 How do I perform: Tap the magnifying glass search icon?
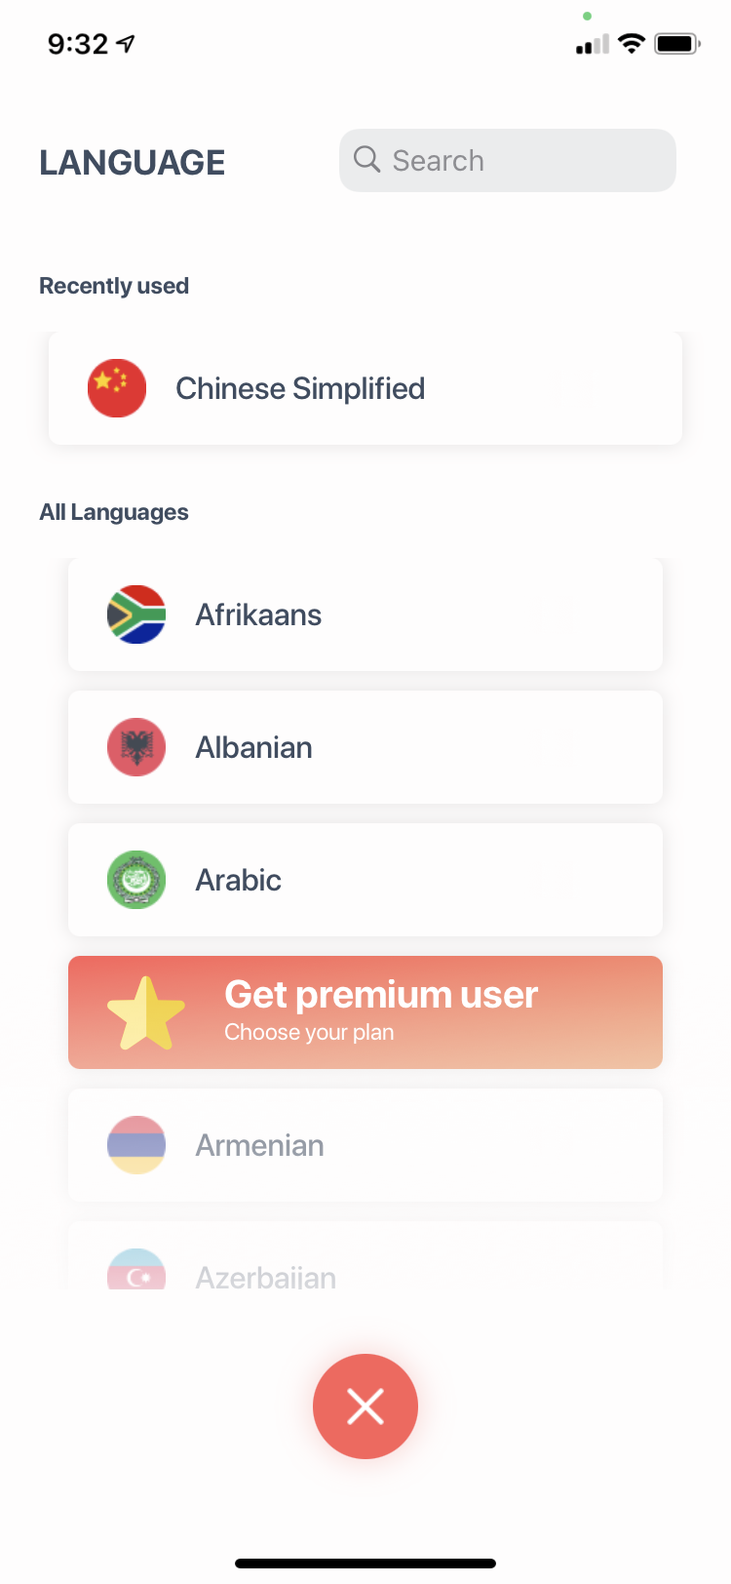pyautogui.click(x=366, y=160)
